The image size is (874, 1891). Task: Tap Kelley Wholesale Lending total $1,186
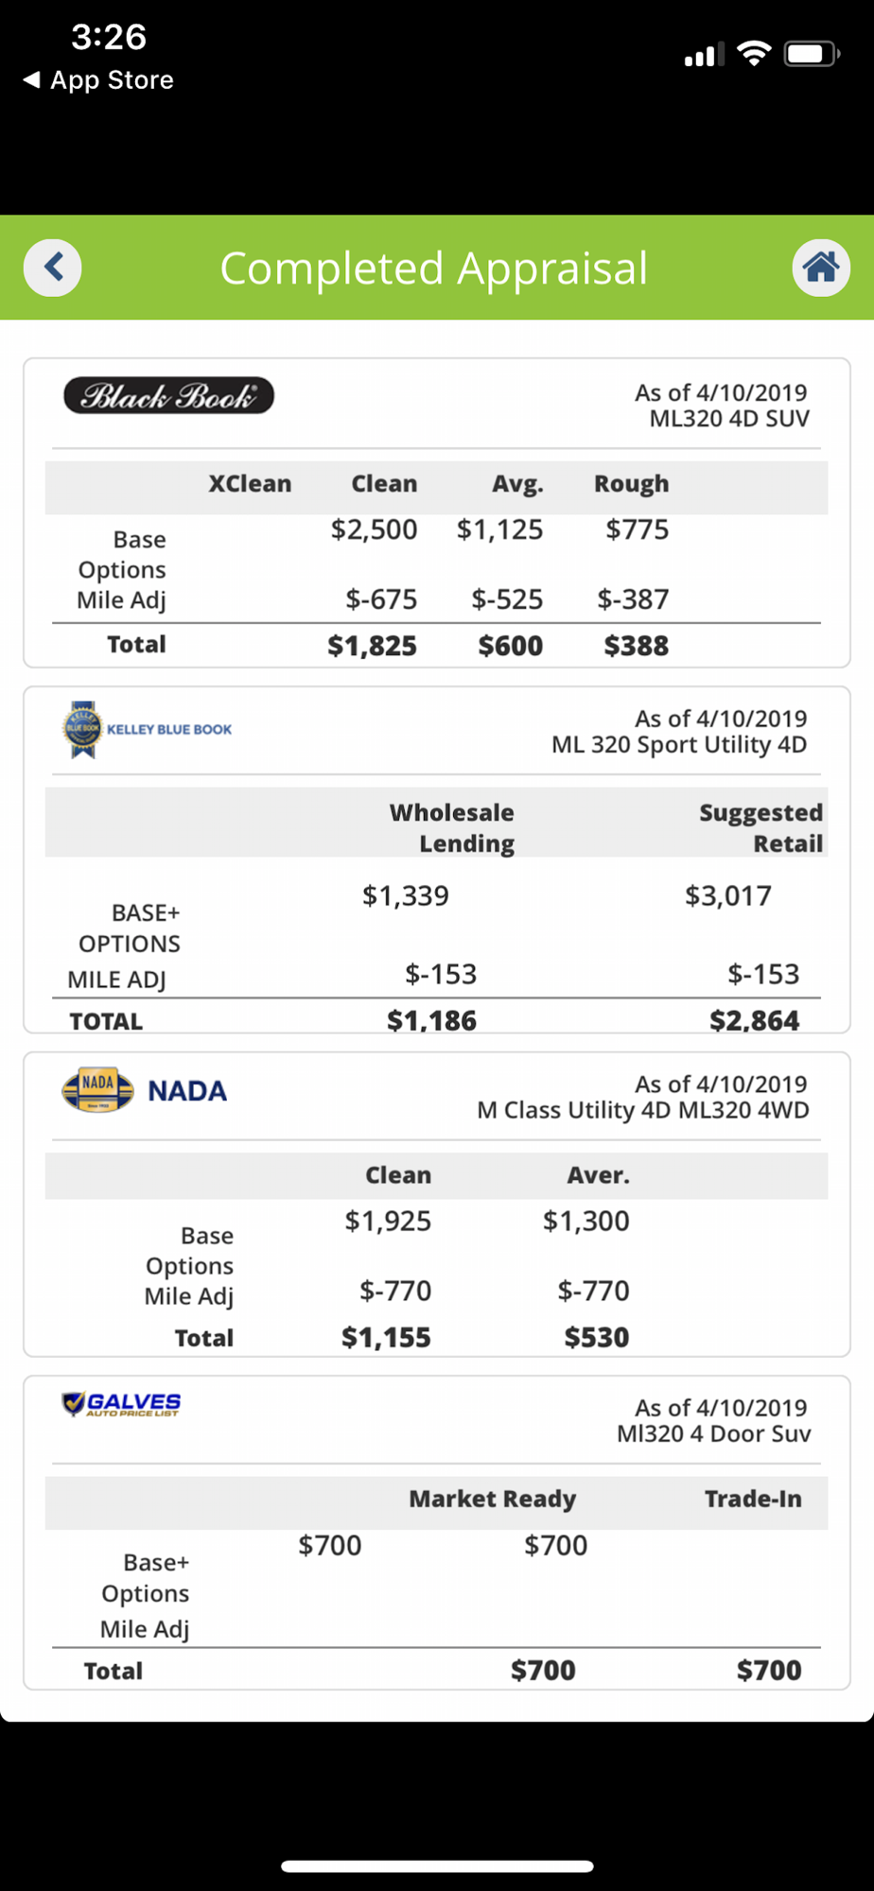(431, 1020)
